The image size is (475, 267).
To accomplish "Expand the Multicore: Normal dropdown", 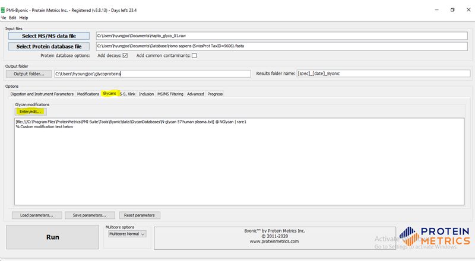I will coord(127,234).
